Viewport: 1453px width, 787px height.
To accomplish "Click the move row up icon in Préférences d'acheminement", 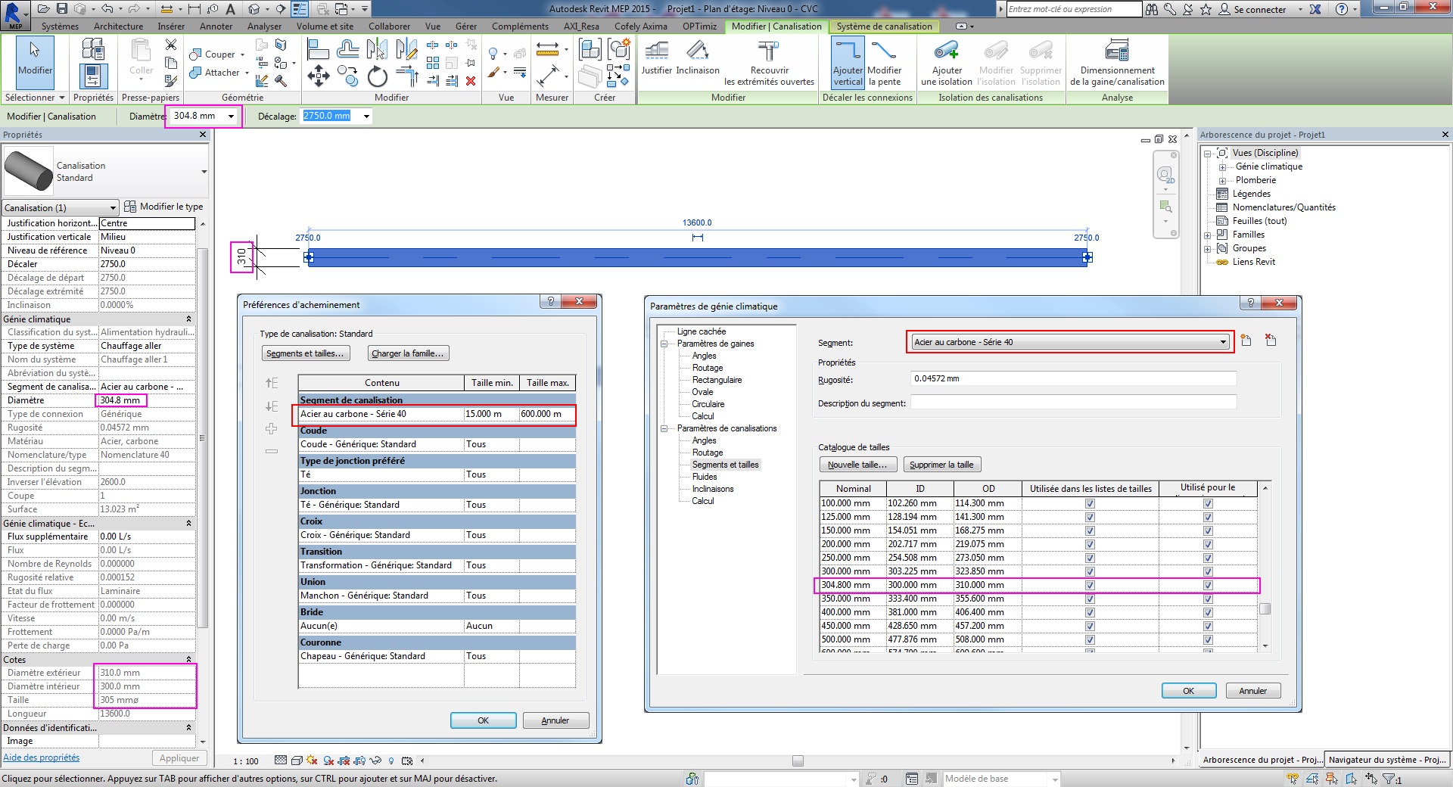I will (x=272, y=383).
